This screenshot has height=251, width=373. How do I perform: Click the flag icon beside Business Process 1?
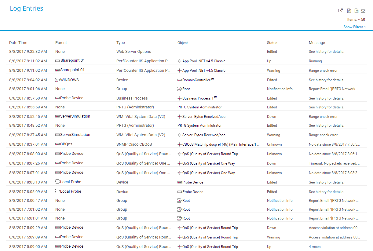(215, 98)
